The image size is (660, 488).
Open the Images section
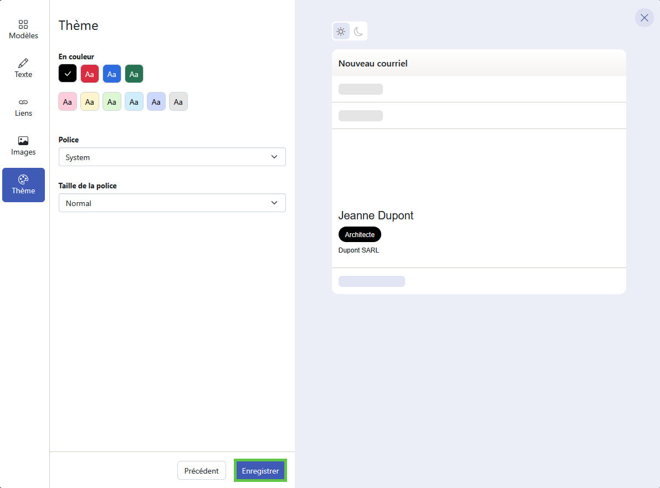click(23, 146)
